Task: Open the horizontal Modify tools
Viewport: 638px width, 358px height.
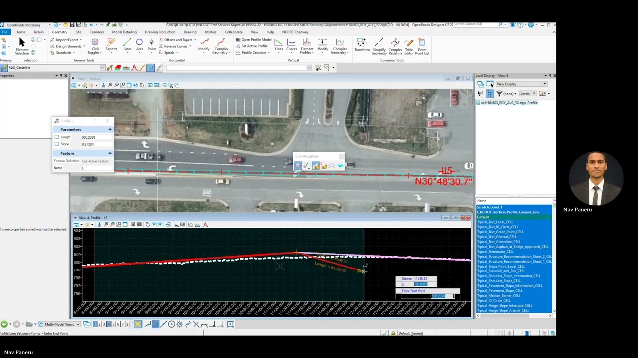Action: [x=204, y=45]
